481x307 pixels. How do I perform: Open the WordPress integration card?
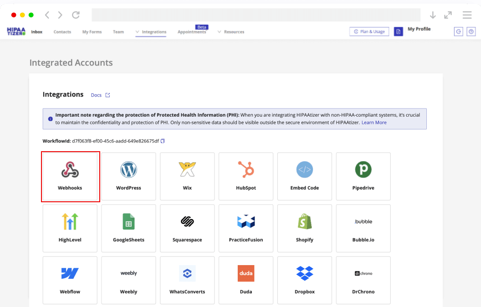(128, 176)
